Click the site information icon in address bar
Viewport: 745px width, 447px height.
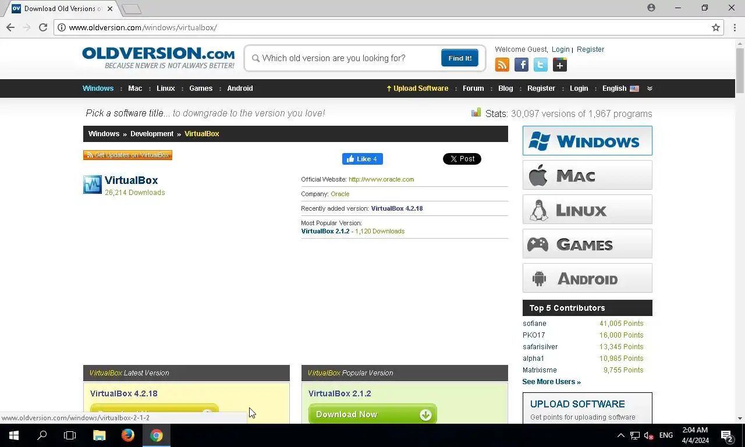62,27
